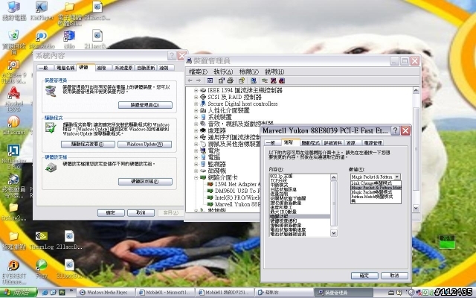Viewport: 476px width, 298px height.
Task: Switch to the 自動更新 tab in 系統內容
Action: (146, 68)
